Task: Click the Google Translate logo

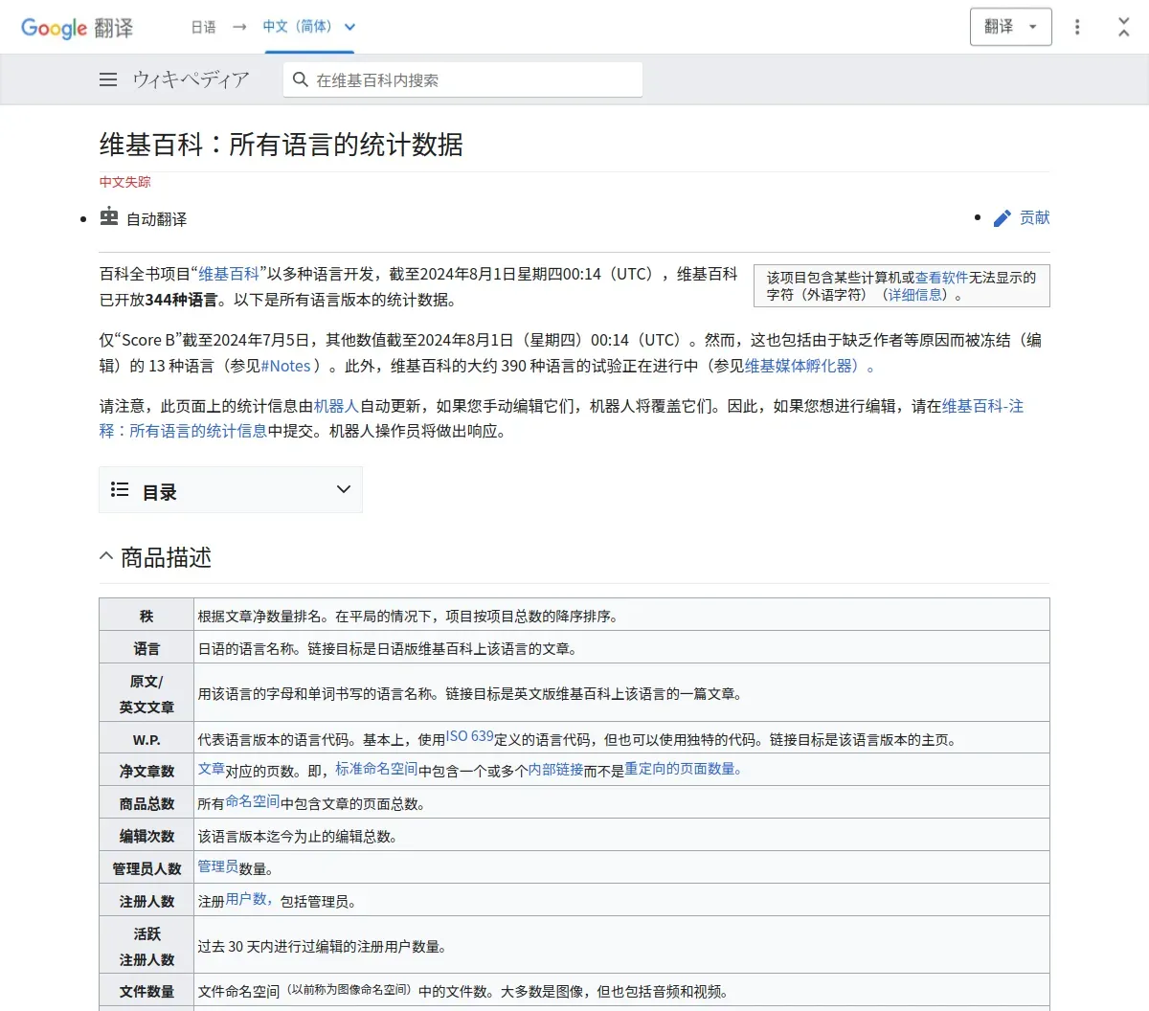Action: point(78,28)
